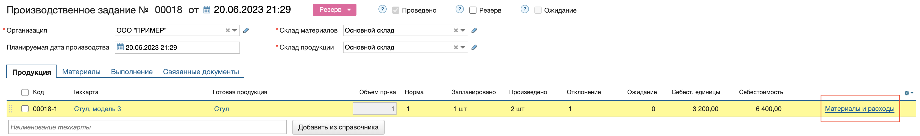Image resolution: width=920 pixels, height=136 pixels.
Task: Click the 1 шт planned cell
Action: click(460, 109)
